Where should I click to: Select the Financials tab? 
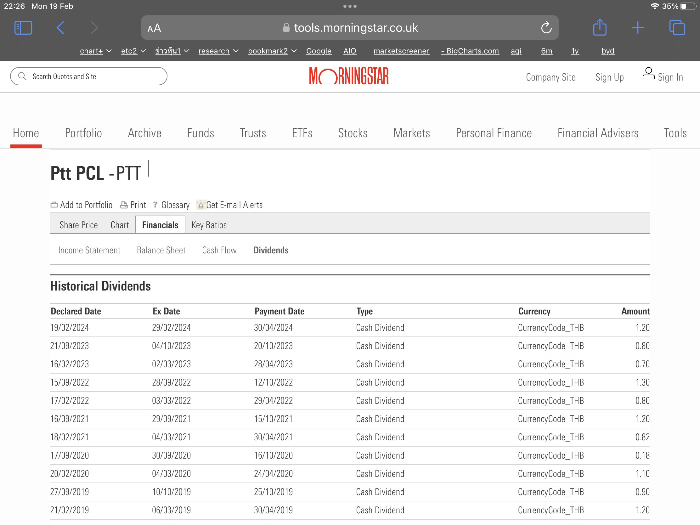tap(160, 225)
